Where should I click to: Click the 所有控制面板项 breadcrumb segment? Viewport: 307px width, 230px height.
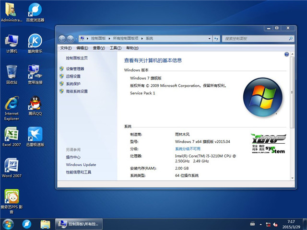tap(126, 38)
